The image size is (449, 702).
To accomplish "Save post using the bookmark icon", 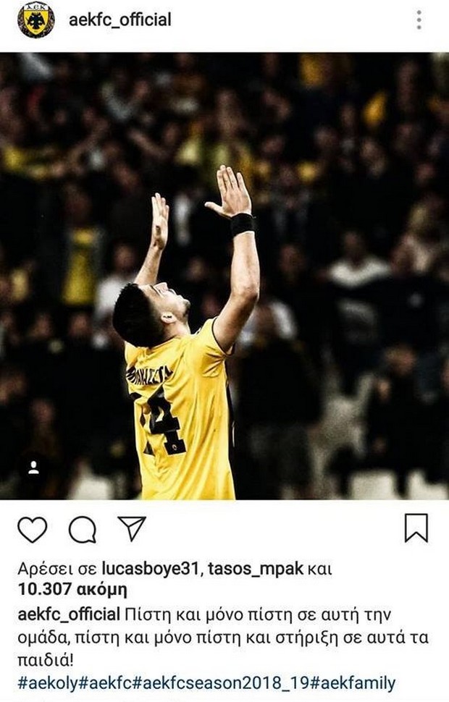I will pyautogui.click(x=416, y=528).
